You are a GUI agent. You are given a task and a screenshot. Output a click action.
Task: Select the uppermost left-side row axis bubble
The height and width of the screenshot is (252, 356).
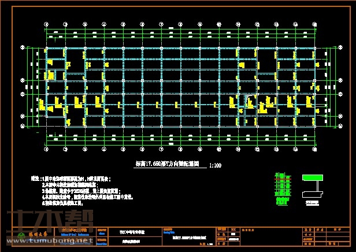click(x=23, y=46)
